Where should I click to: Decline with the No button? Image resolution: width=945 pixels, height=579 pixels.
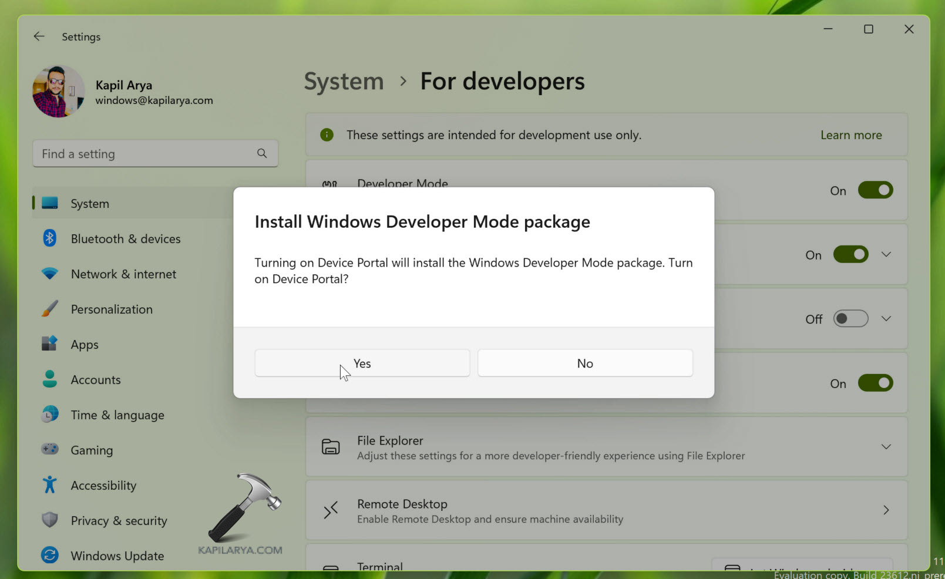(585, 363)
